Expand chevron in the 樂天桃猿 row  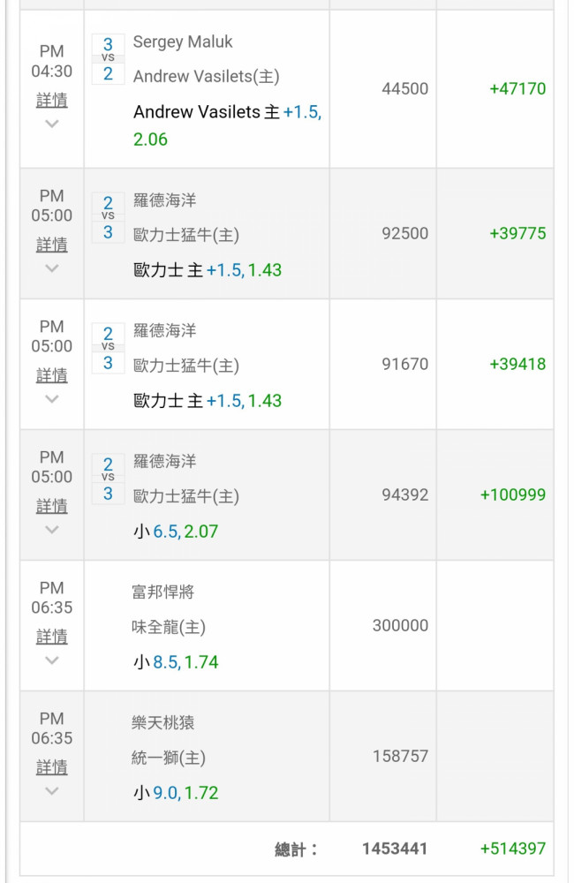[x=52, y=791]
